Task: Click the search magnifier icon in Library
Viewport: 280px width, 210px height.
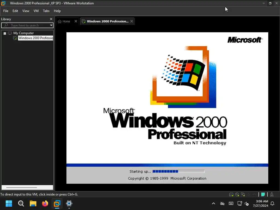Action: tap(6, 25)
